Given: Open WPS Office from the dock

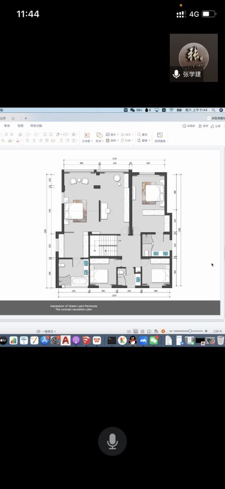Looking at the screenshot, I should click(97, 340).
